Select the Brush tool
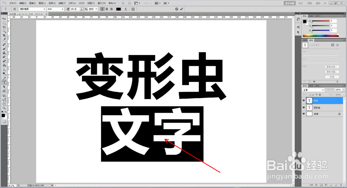The width and height of the screenshot is (347, 188). pyautogui.click(x=4, y=48)
